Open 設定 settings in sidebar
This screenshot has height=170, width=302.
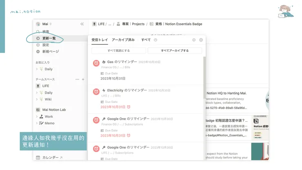43,45
